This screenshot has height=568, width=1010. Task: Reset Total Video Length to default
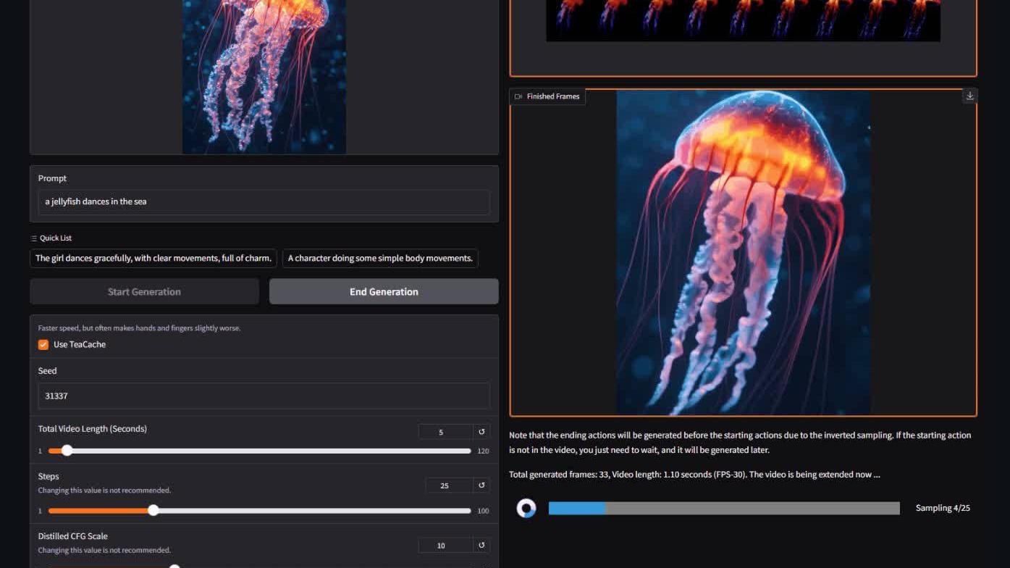[x=481, y=432]
